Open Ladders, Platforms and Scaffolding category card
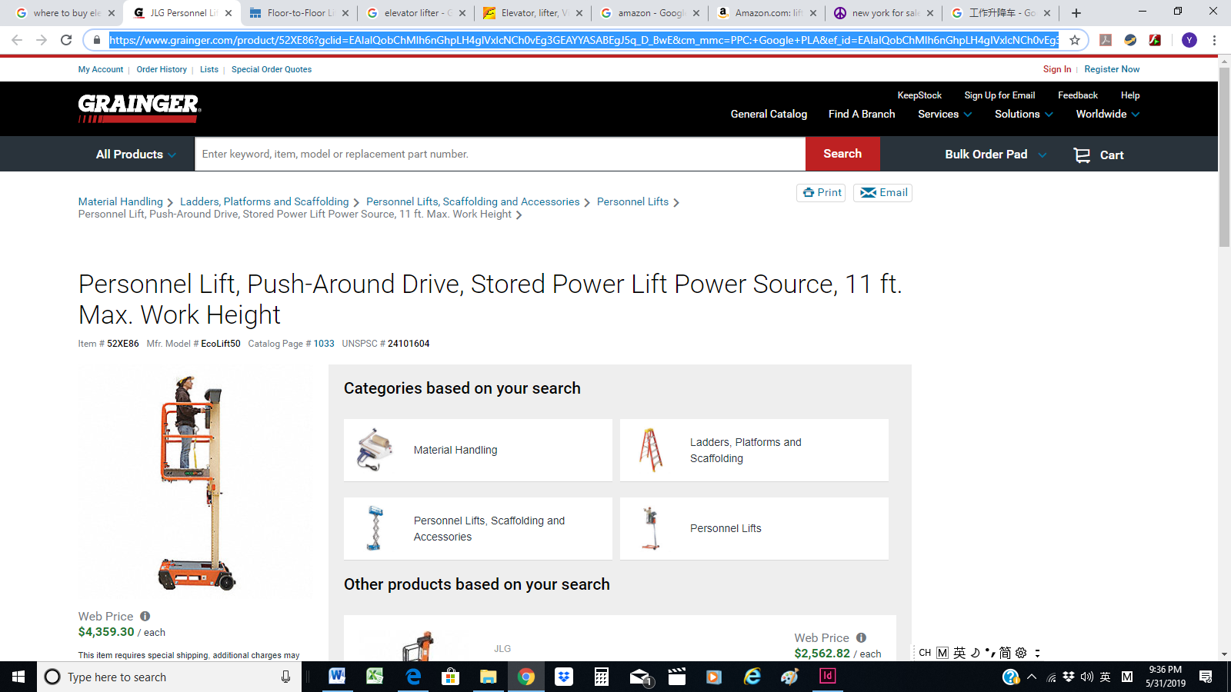This screenshot has width=1231, height=692. point(754,451)
